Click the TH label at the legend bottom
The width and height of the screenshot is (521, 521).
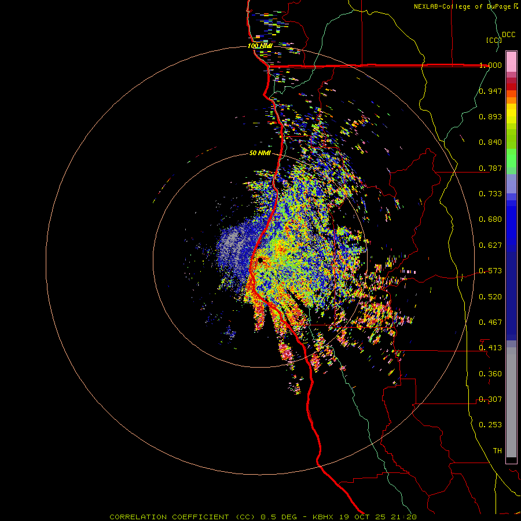click(497, 451)
